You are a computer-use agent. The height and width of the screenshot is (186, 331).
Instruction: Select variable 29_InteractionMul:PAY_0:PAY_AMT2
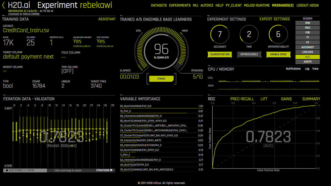(161, 140)
